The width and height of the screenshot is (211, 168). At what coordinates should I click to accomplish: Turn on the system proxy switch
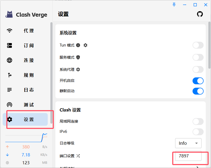[x=198, y=69]
